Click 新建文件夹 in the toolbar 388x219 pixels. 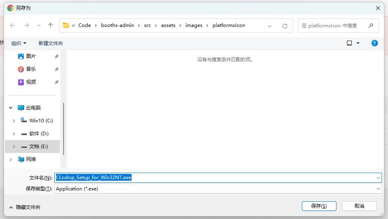click(51, 43)
